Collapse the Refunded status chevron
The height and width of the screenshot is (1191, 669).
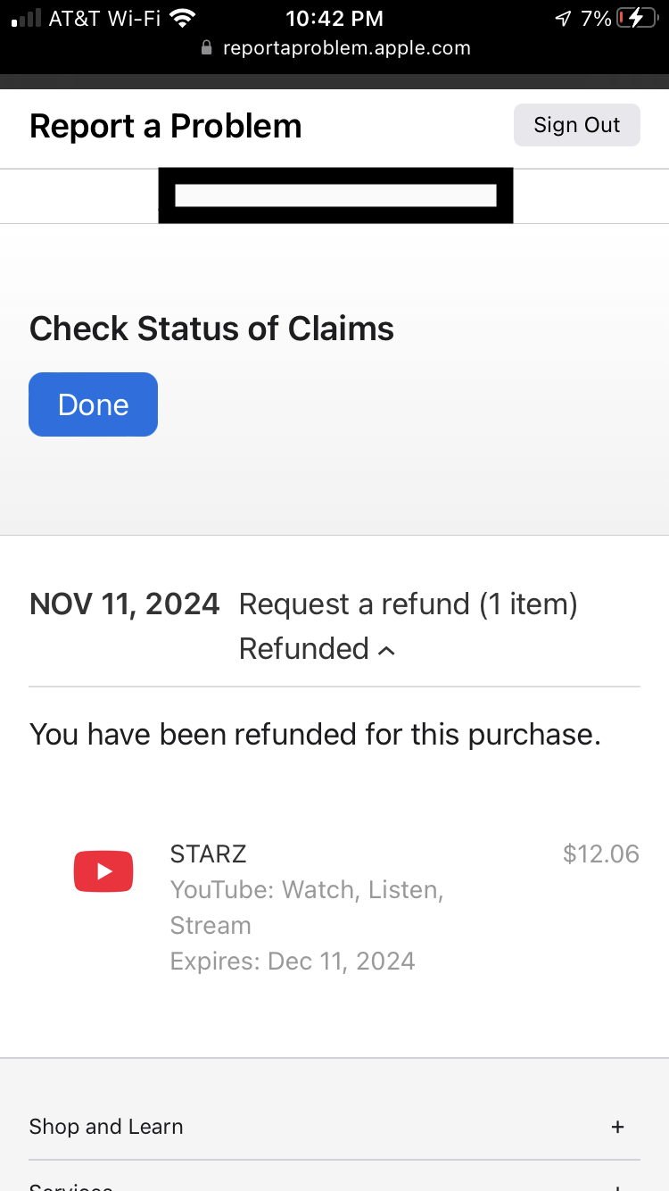[386, 651]
